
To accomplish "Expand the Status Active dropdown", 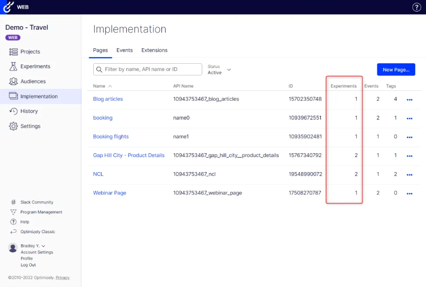I will pyautogui.click(x=219, y=70).
